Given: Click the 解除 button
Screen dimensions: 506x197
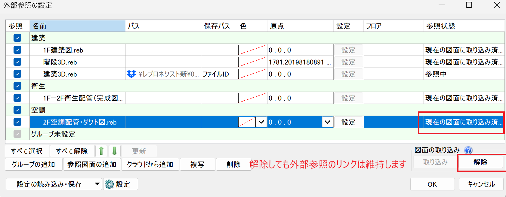Looking at the screenshot, I should point(480,162).
